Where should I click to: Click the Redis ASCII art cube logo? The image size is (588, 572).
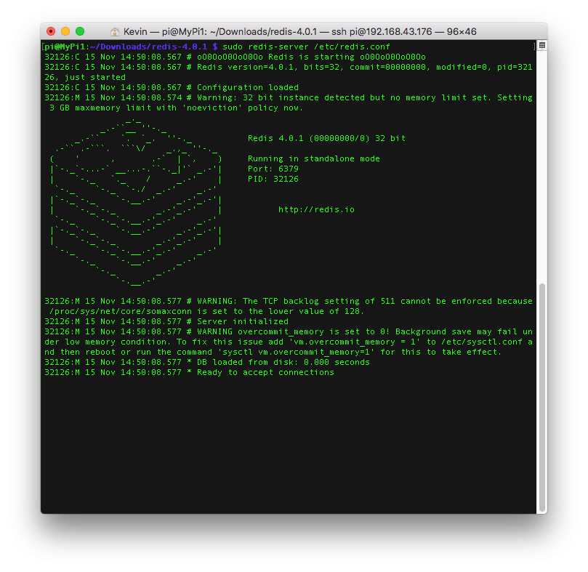[x=136, y=203]
